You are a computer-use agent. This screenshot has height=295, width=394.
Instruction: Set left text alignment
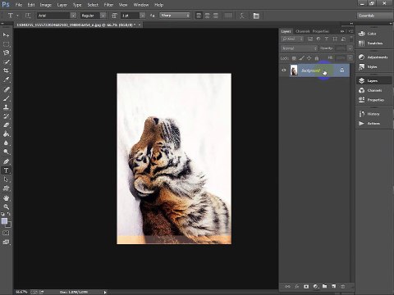click(x=199, y=16)
